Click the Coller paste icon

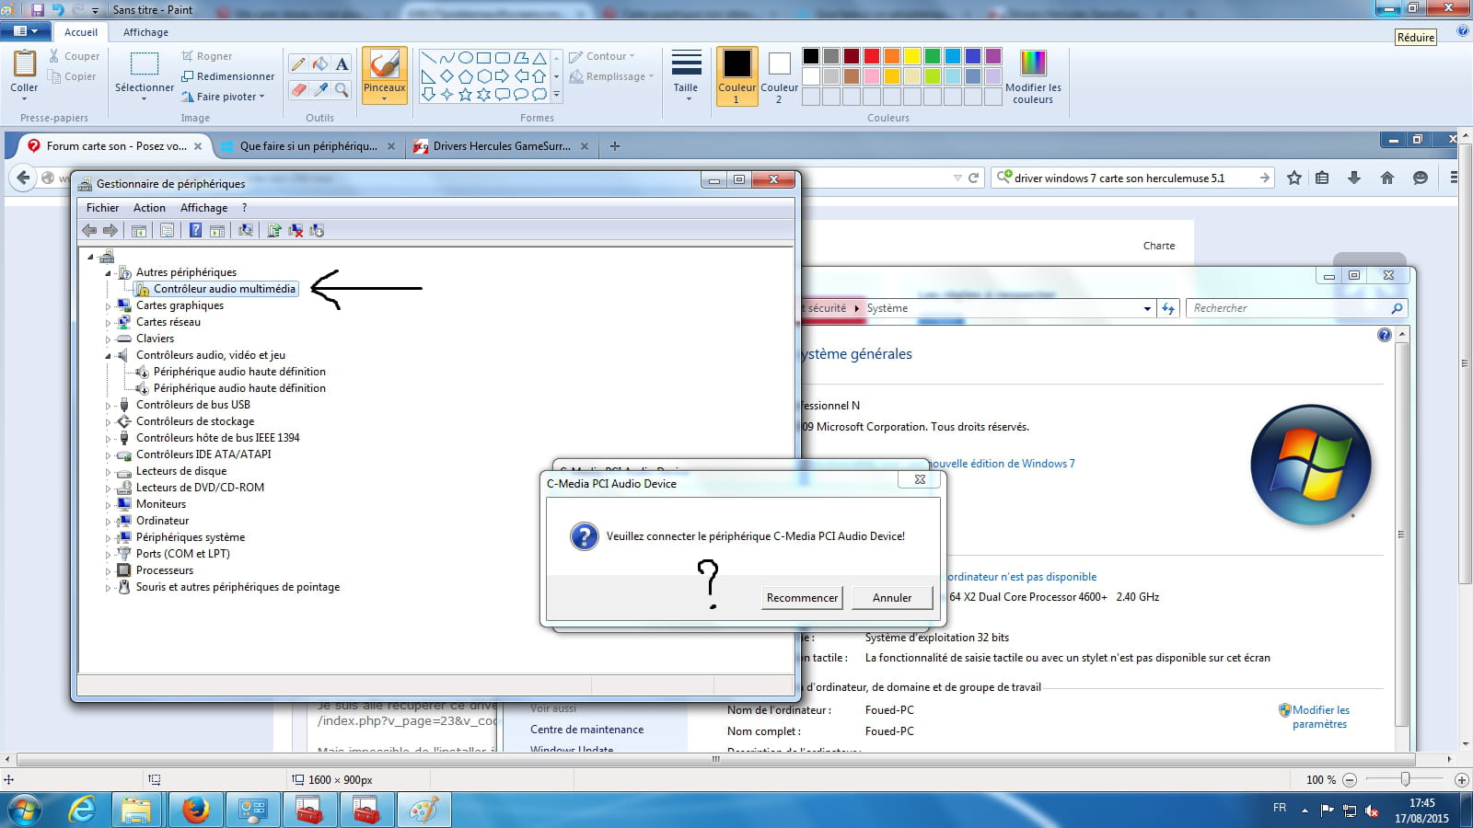point(24,63)
